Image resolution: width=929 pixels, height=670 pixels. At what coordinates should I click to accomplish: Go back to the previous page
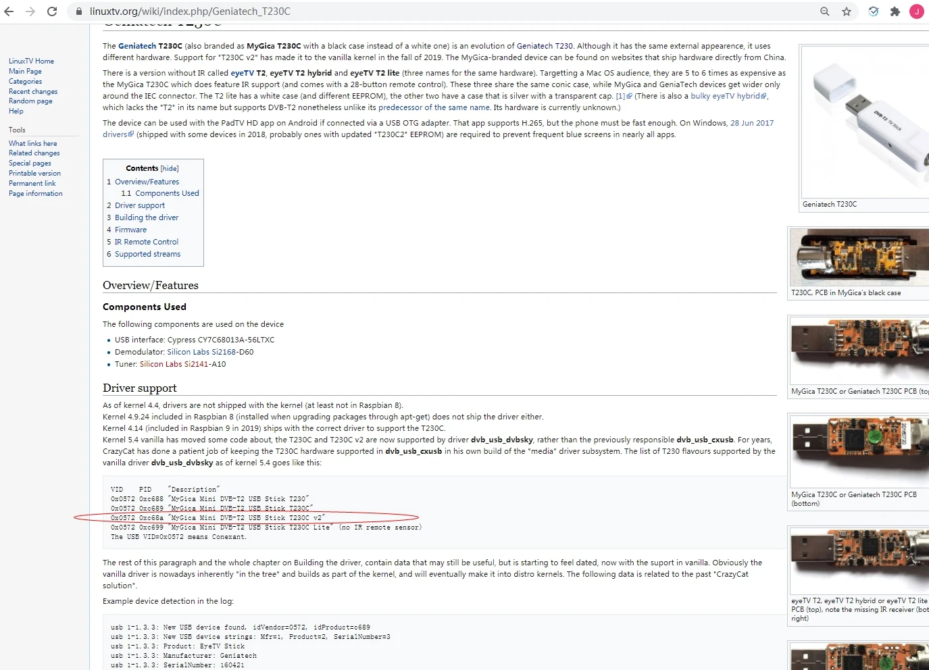click(x=9, y=11)
